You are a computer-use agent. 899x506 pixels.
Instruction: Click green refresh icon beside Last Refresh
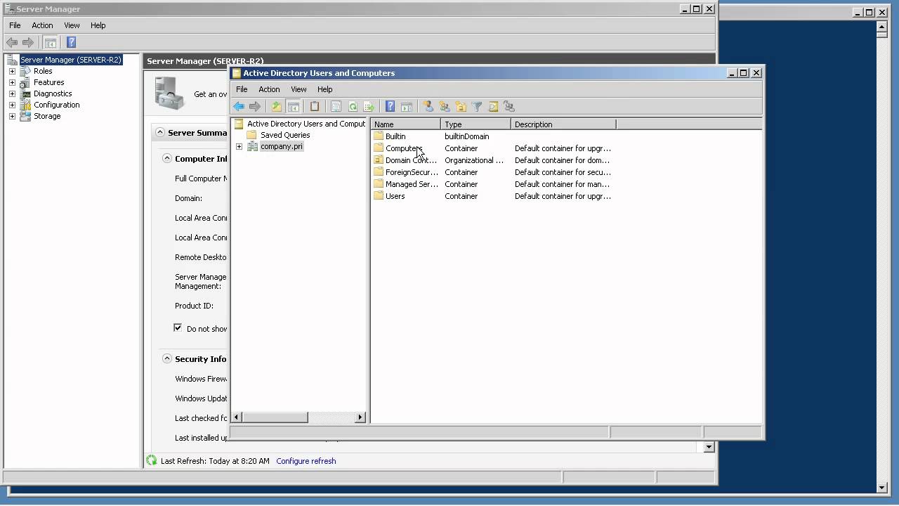(x=152, y=461)
